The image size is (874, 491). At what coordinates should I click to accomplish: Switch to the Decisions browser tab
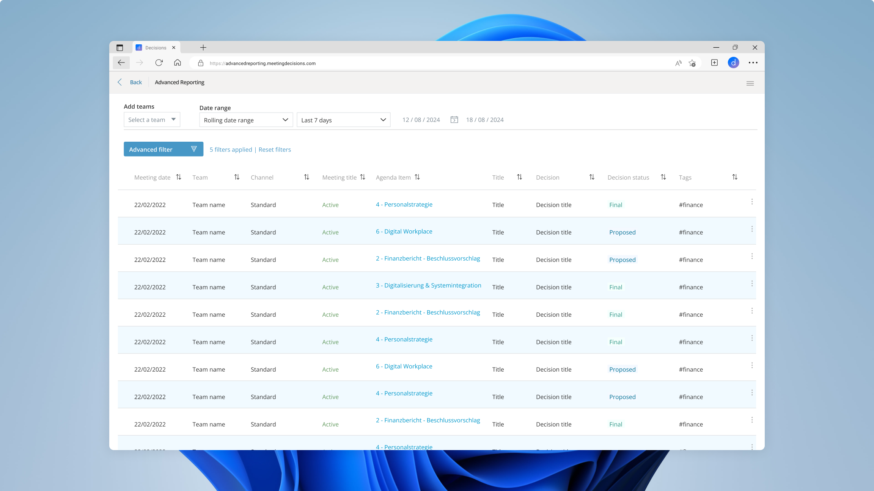tap(156, 47)
